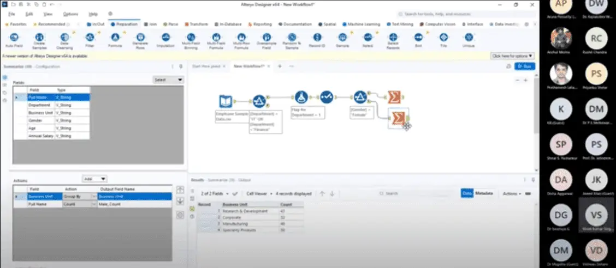The image size is (616, 268).
Task: Click the Select node on the canvas
Action: (x=327, y=97)
